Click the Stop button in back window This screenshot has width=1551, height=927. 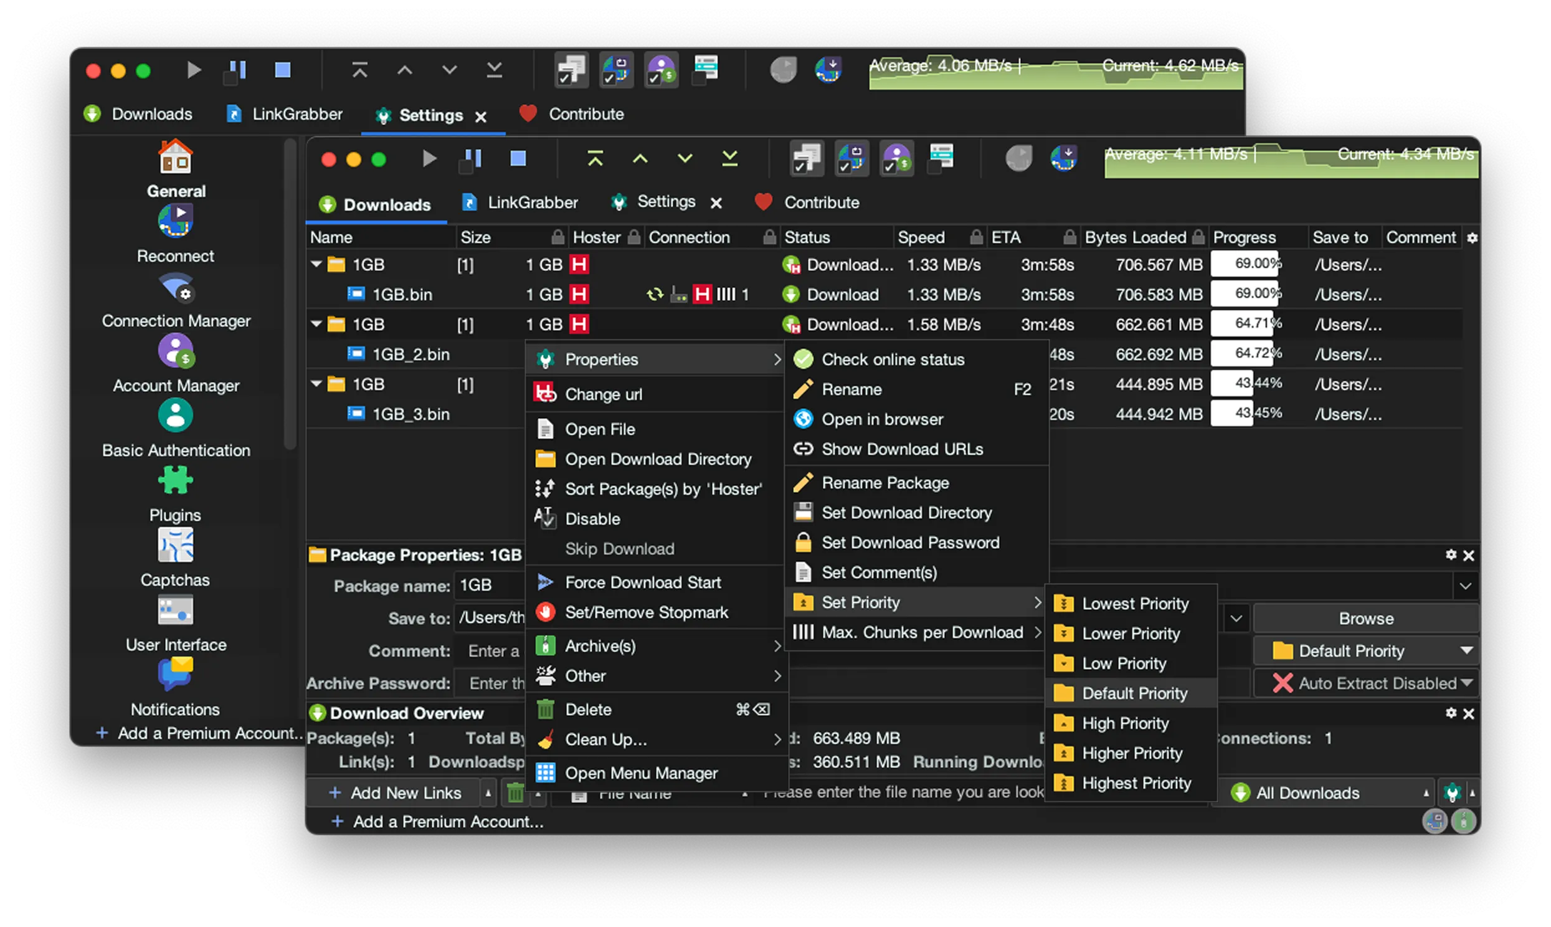click(282, 70)
